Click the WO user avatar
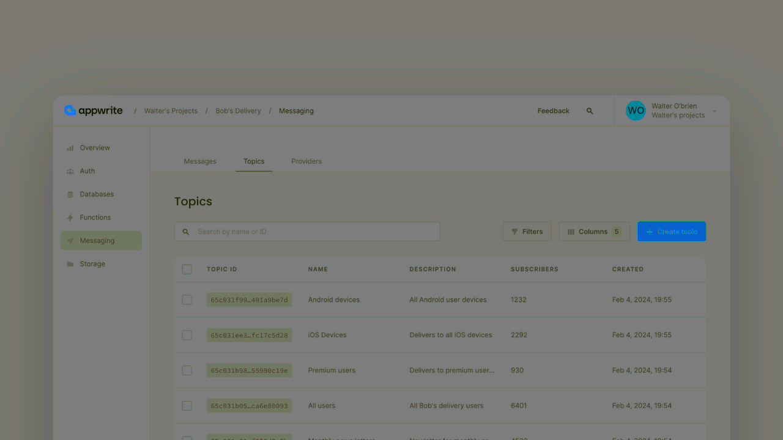Image resolution: width=783 pixels, height=440 pixels. point(636,111)
